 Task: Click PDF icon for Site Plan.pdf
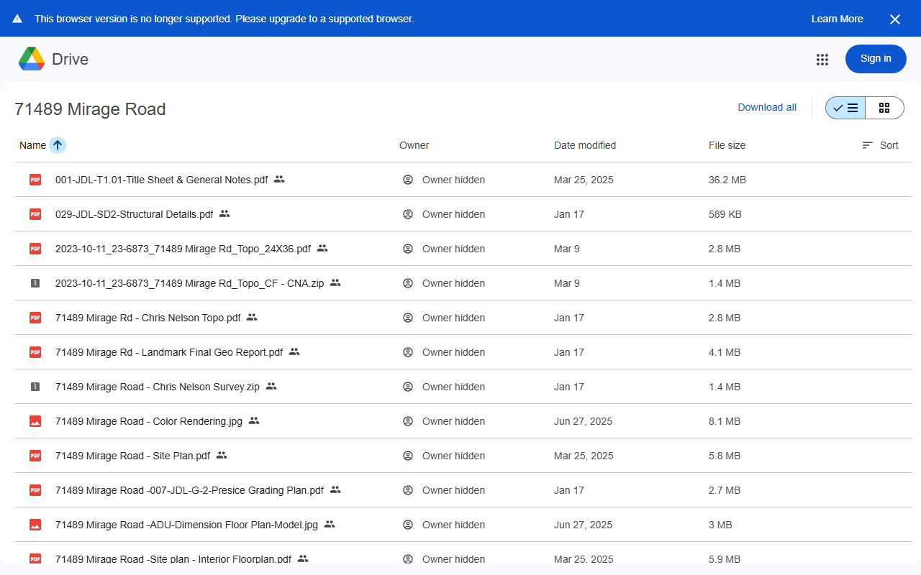35,456
